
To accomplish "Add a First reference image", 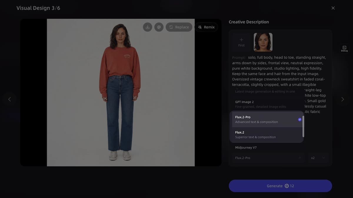I will coord(242,42).
